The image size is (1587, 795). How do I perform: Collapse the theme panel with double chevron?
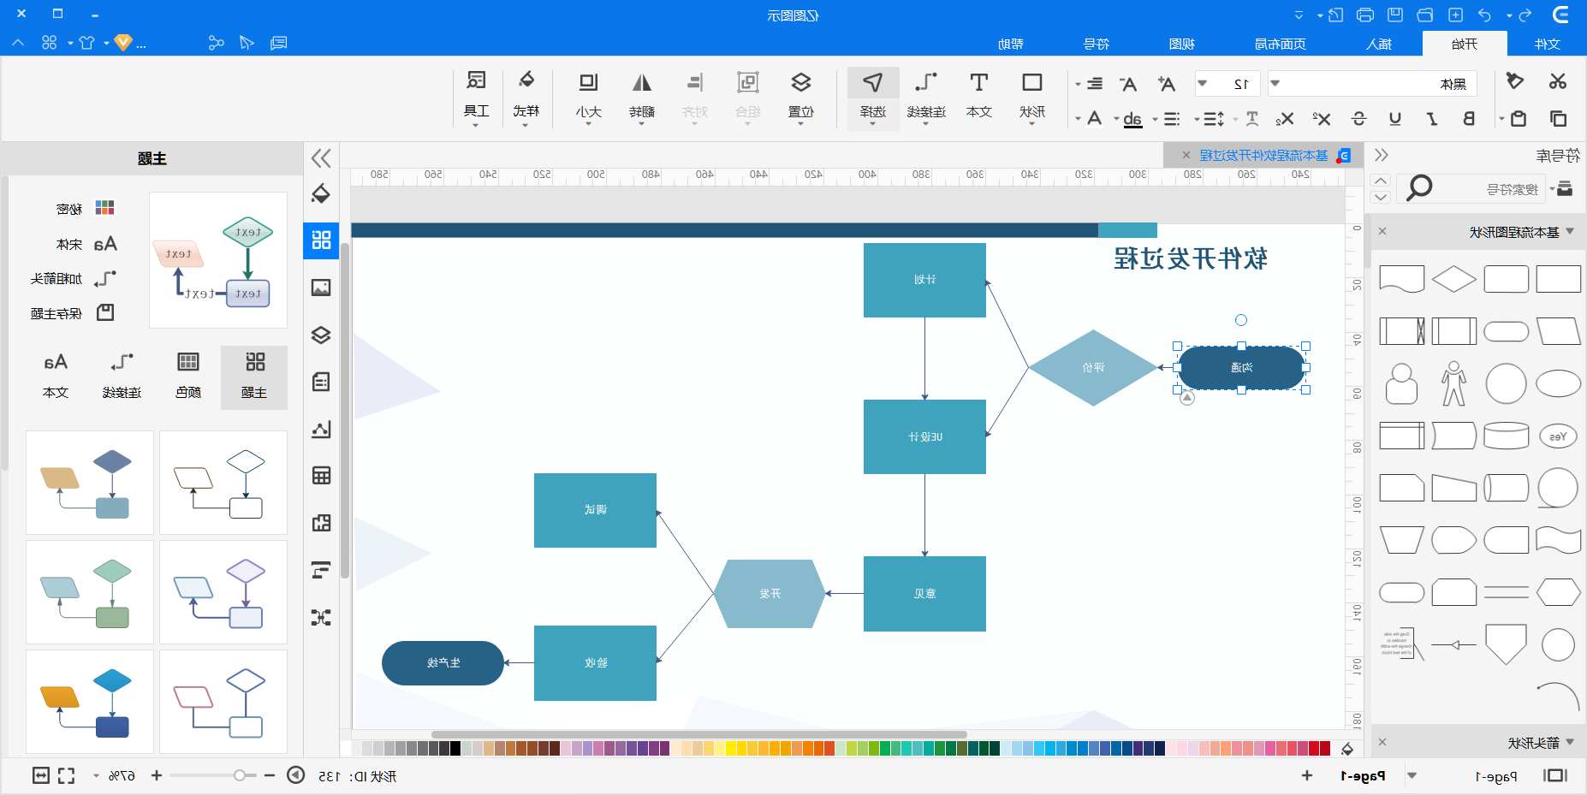pyautogui.click(x=321, y=158)
